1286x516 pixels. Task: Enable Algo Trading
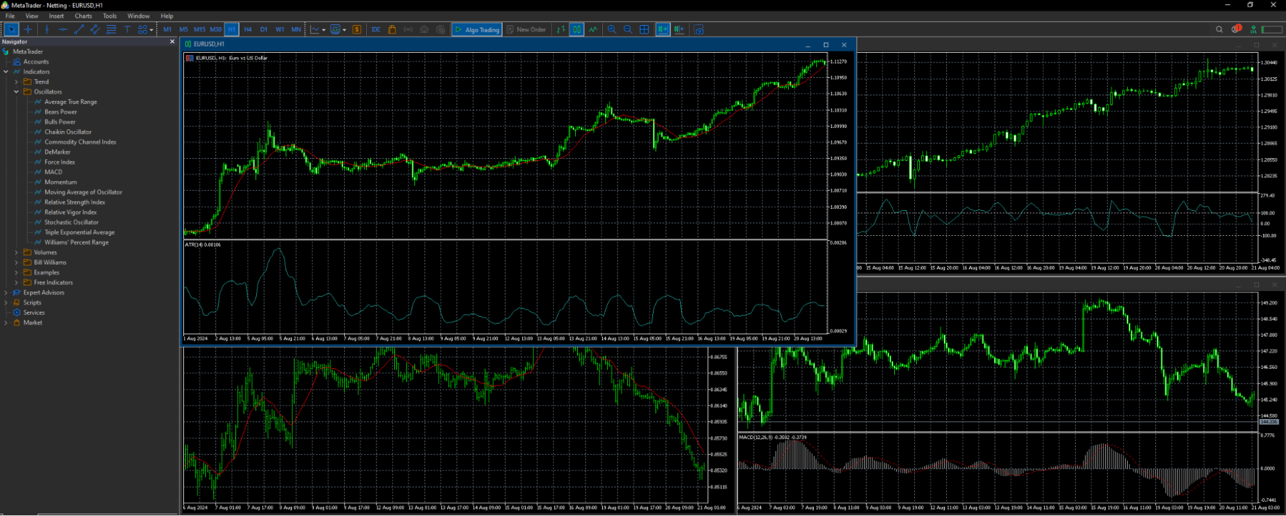[x=477, y=30]
